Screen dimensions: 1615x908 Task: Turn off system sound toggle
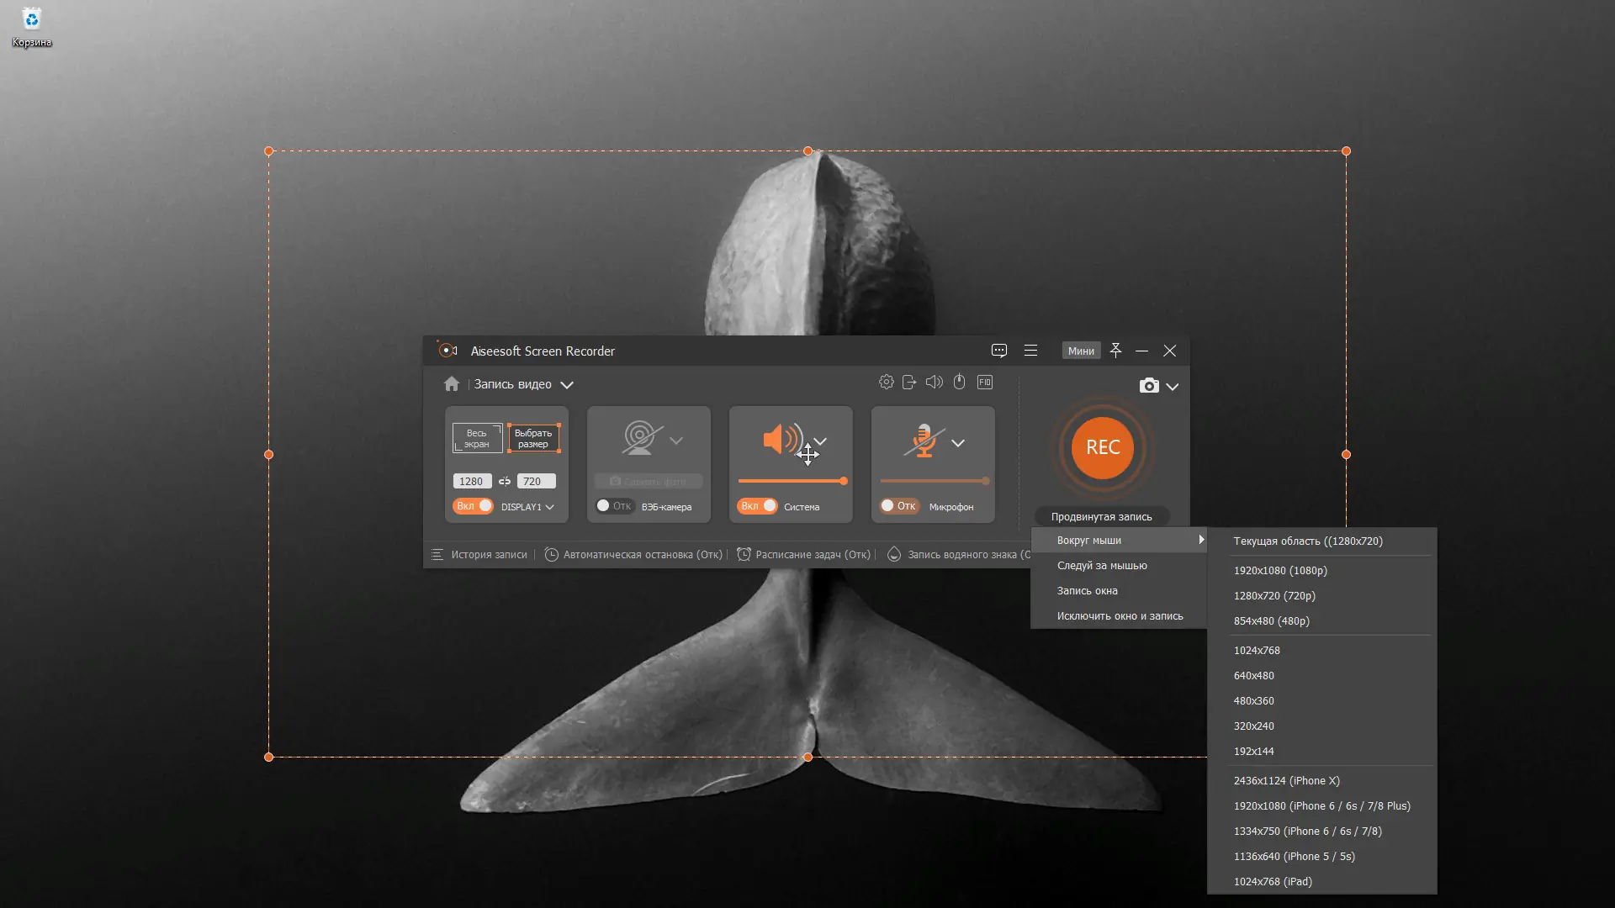[757, 506]
